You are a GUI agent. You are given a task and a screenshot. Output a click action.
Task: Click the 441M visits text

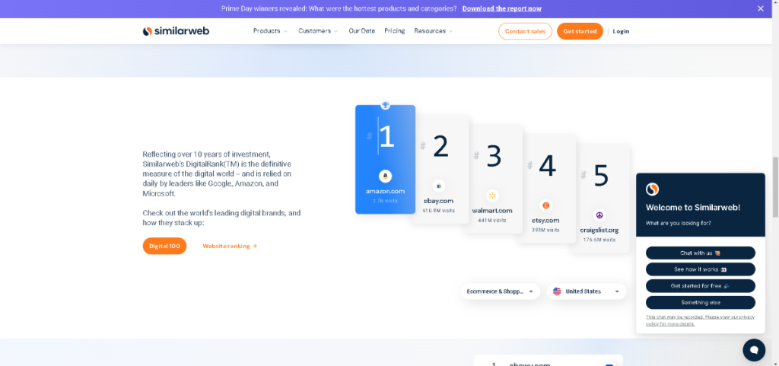[x=492, y=220]
